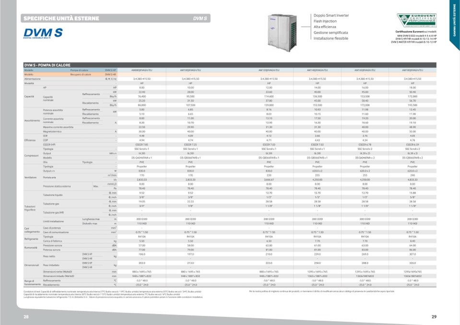Click the AM180JXVAGH/EU model column header
The image size is (460, 325).
[x=412, y=70]
